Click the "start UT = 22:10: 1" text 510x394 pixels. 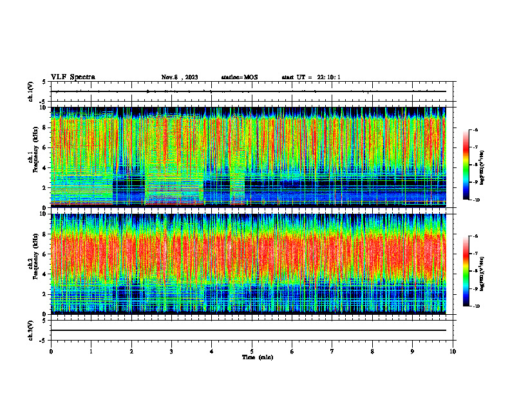[311, 77]
